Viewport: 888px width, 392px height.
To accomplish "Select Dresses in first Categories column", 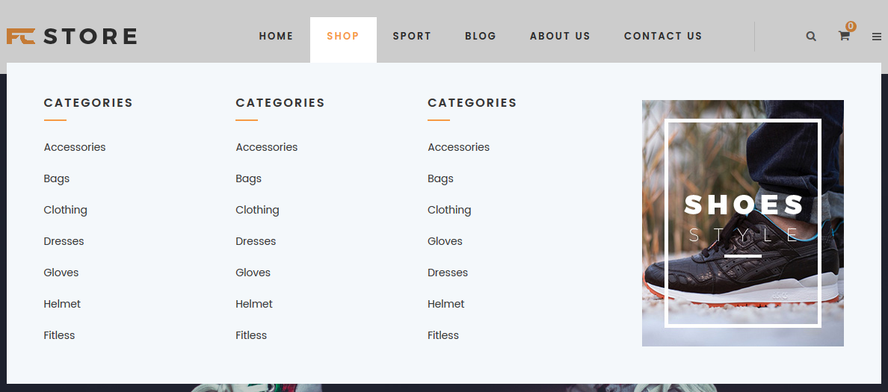I will click(64, 241).
